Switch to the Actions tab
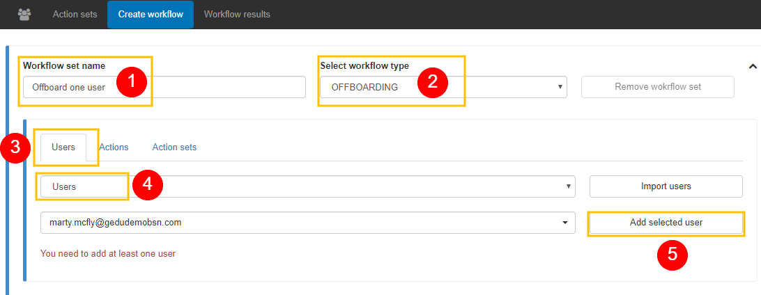Screen dimensions: 761x295 tap(114, 147)
